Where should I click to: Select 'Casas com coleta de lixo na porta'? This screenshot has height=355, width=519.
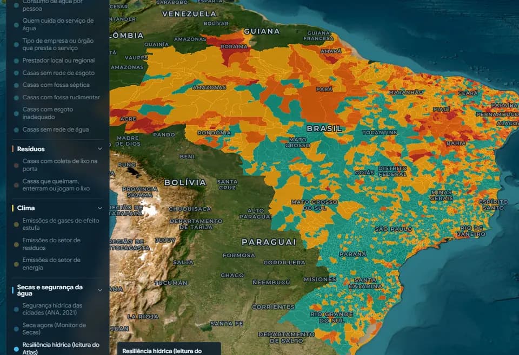coord(56,165)
